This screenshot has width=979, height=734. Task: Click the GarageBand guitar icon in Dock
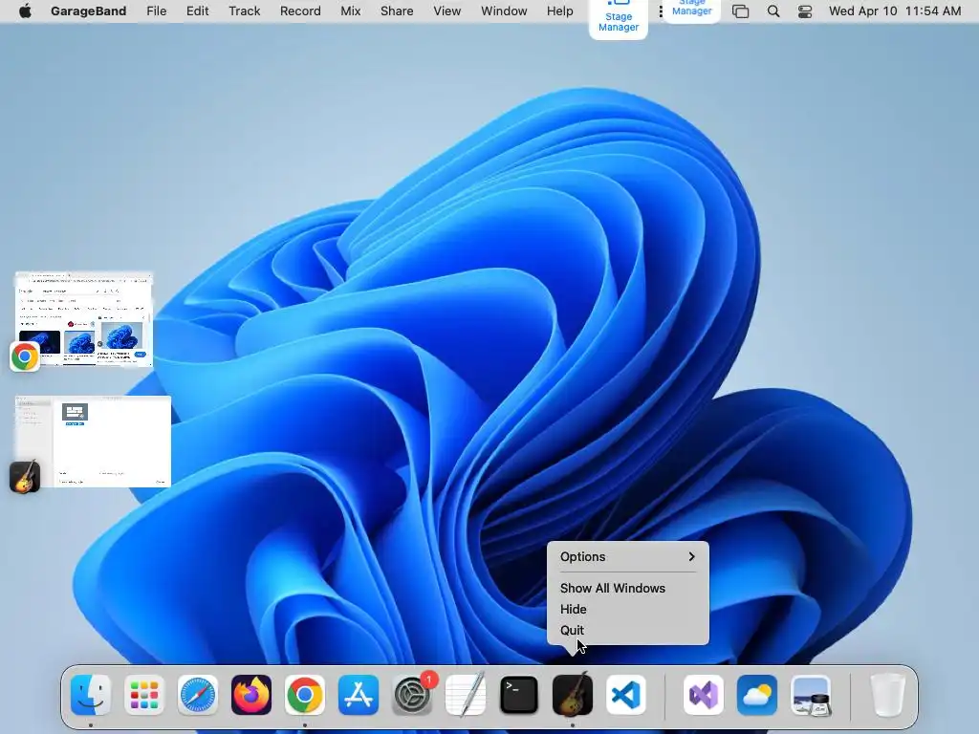point(573,695)
